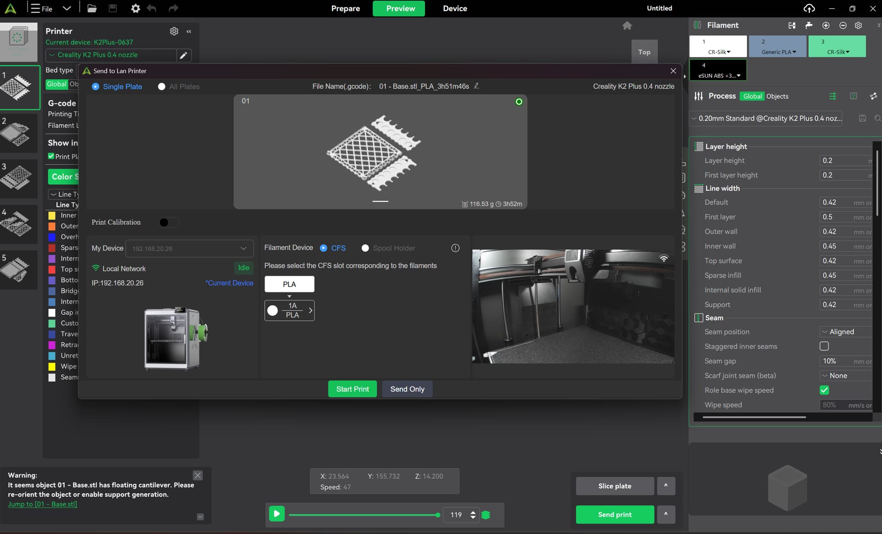Screen dimensions: 882x534
Task: Open printer settings gear icon
Action: [174, 31]
